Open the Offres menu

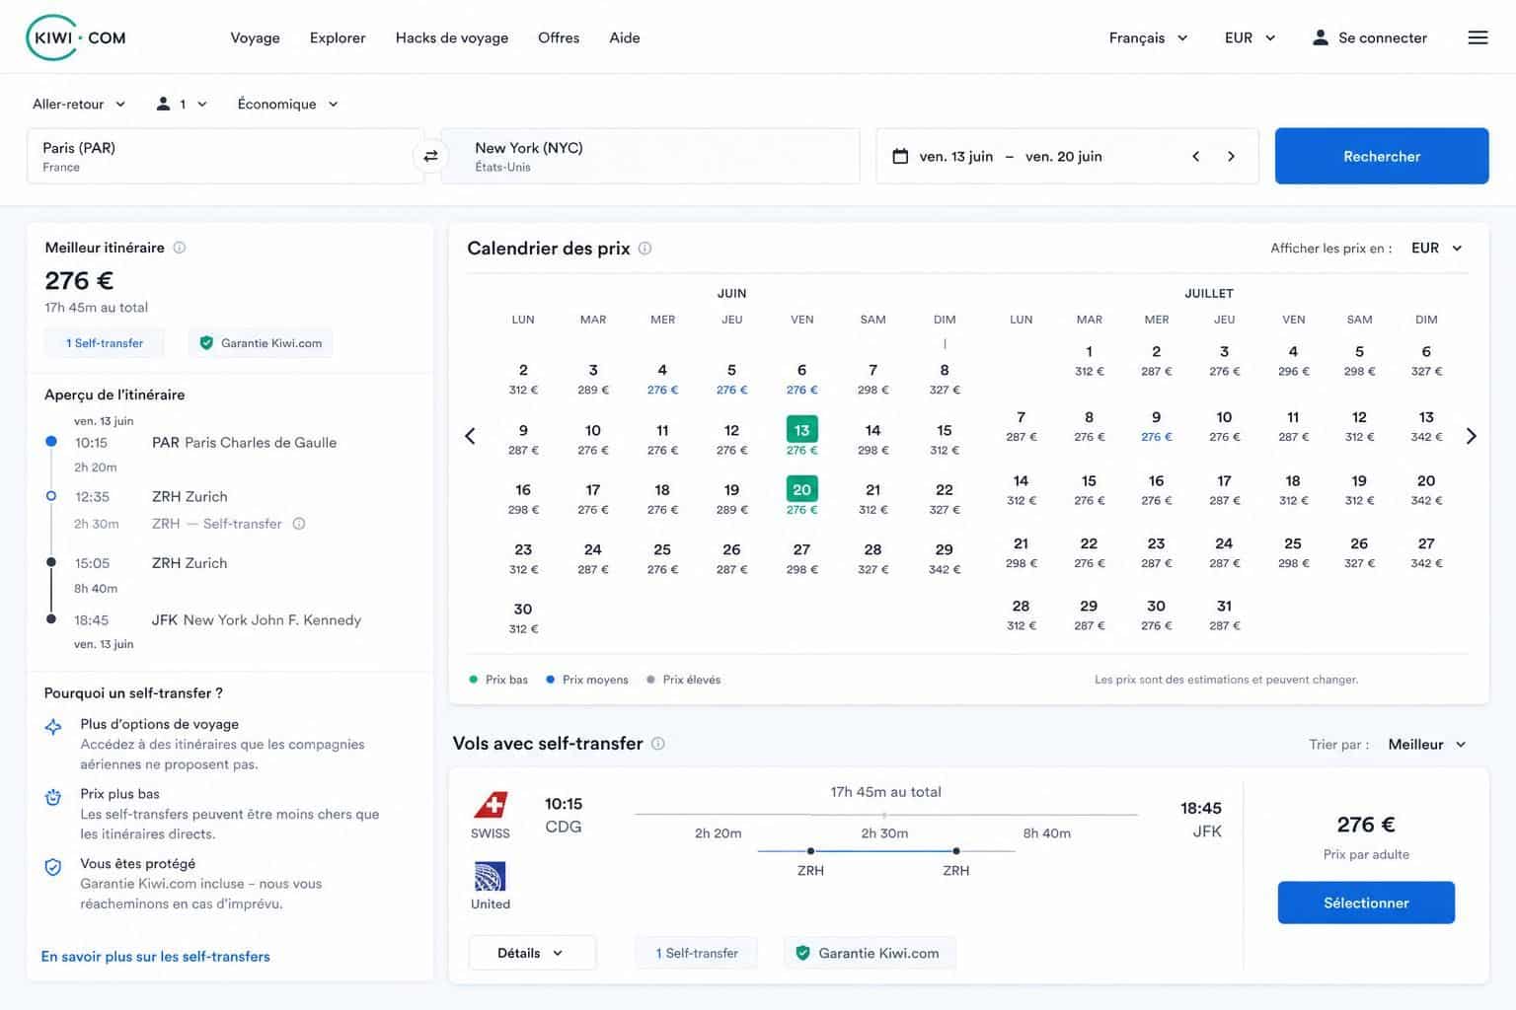559,37
